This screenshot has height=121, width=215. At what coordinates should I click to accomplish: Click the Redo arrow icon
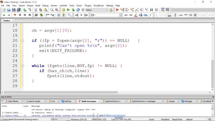click(30, 10)
